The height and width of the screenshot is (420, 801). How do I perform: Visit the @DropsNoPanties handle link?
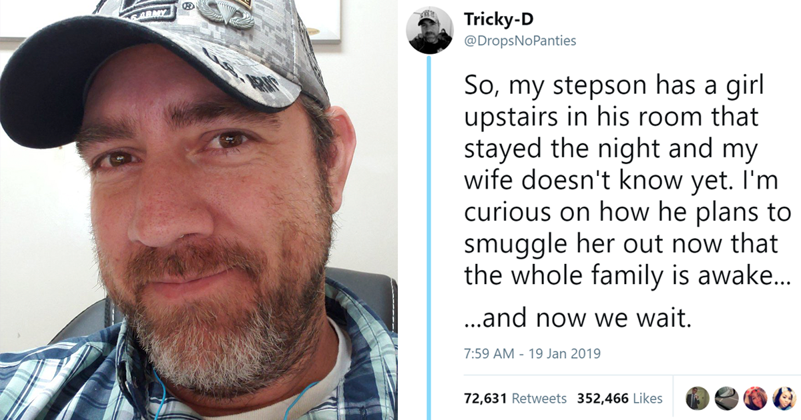pos(521,40)
